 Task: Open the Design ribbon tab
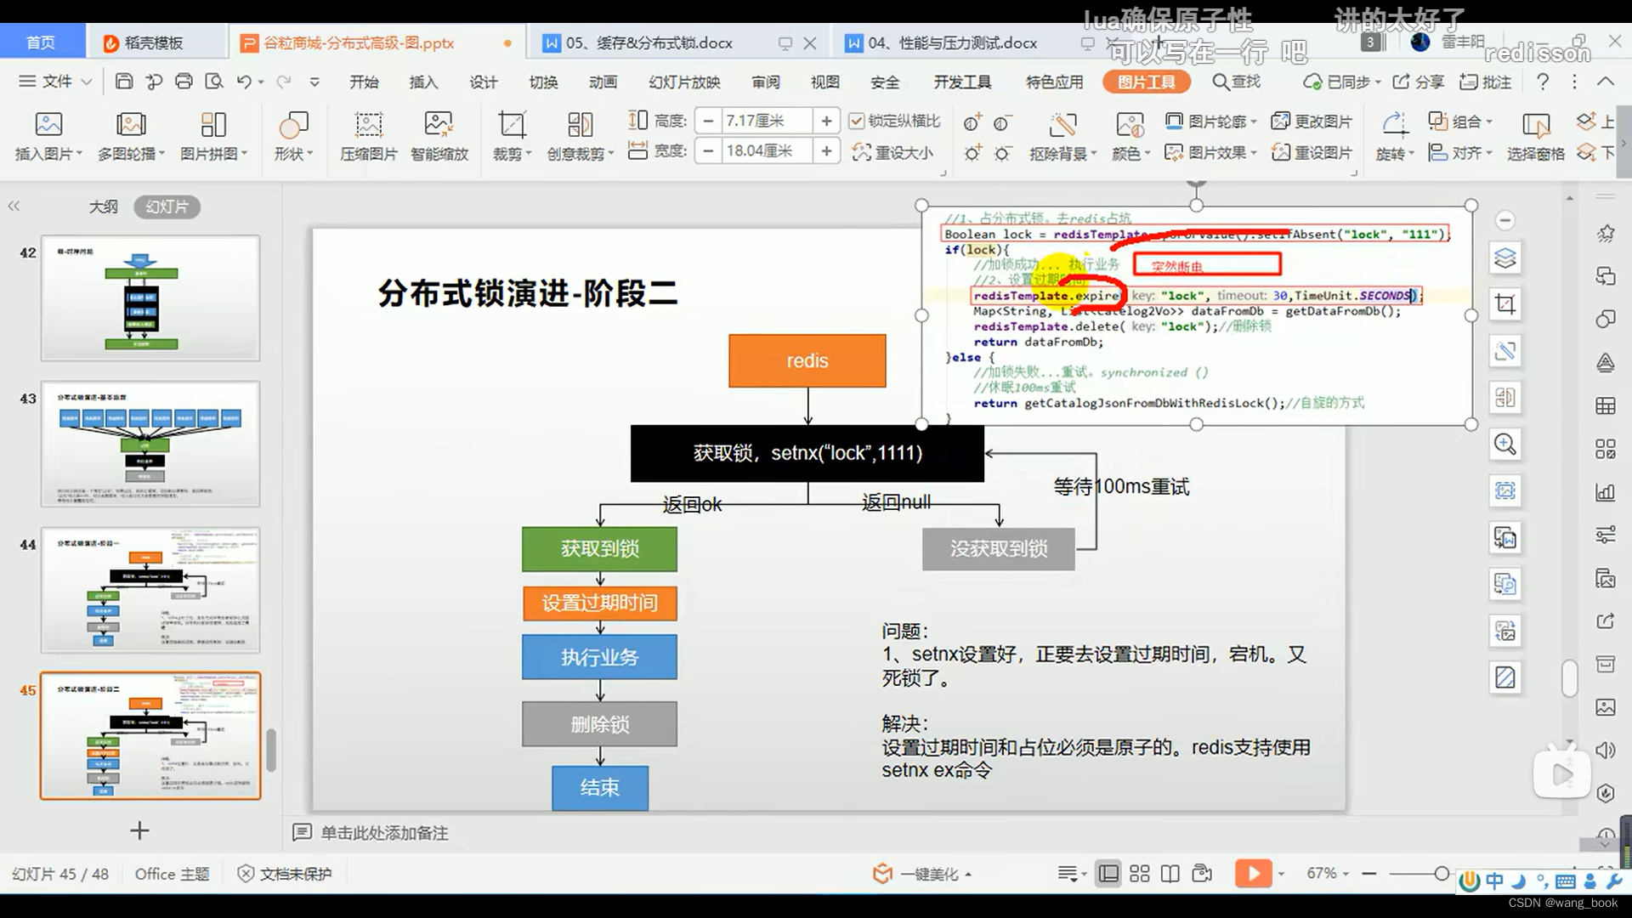483,82
